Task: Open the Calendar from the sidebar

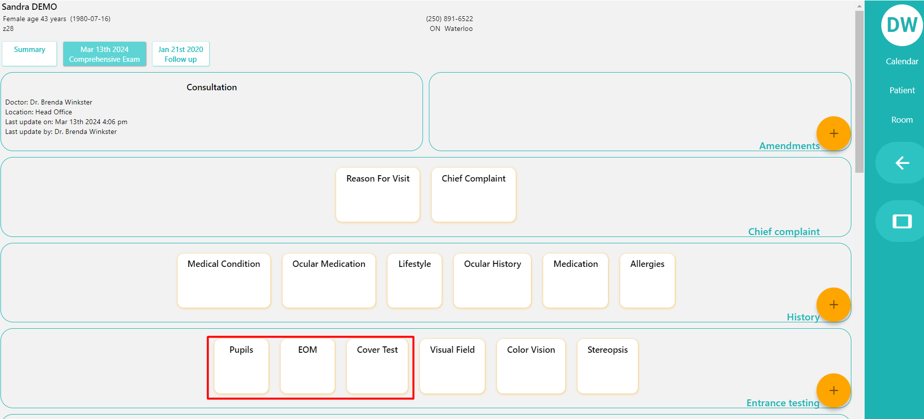Action: (x=901, y=61)
